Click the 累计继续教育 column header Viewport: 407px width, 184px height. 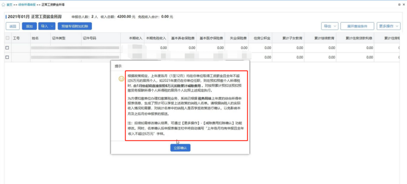(324, 38)
